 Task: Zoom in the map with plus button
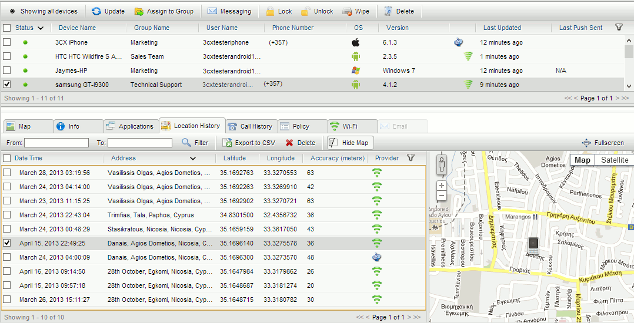pos(442,186)
